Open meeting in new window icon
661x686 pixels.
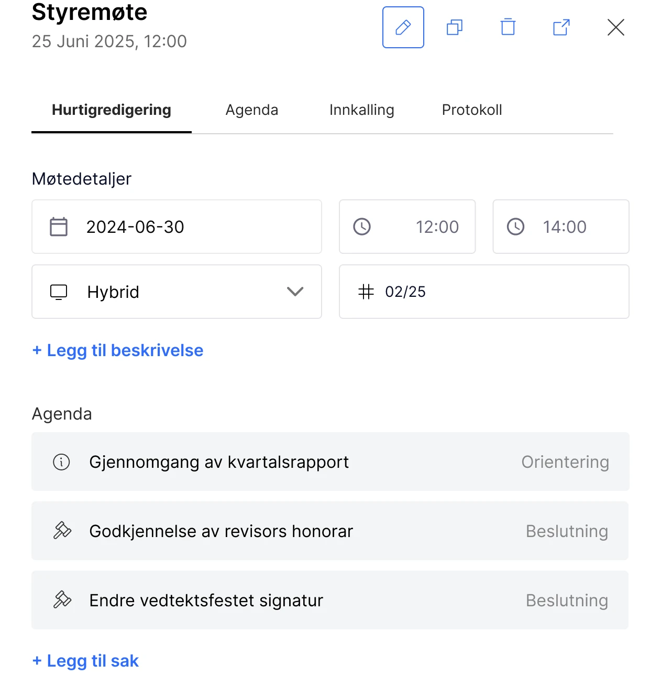tap(561, 27)
